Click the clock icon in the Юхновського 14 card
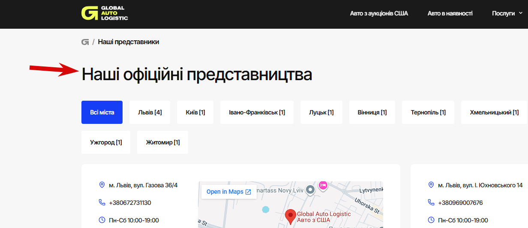Screen dimensions: 528x228 point(431,220)
